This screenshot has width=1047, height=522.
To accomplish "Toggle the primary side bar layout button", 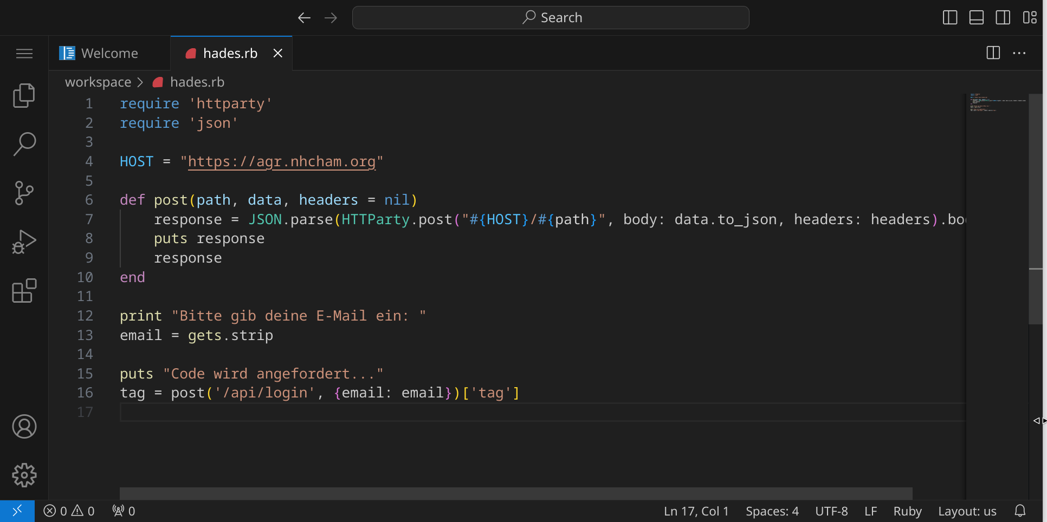I will point(950,18).
